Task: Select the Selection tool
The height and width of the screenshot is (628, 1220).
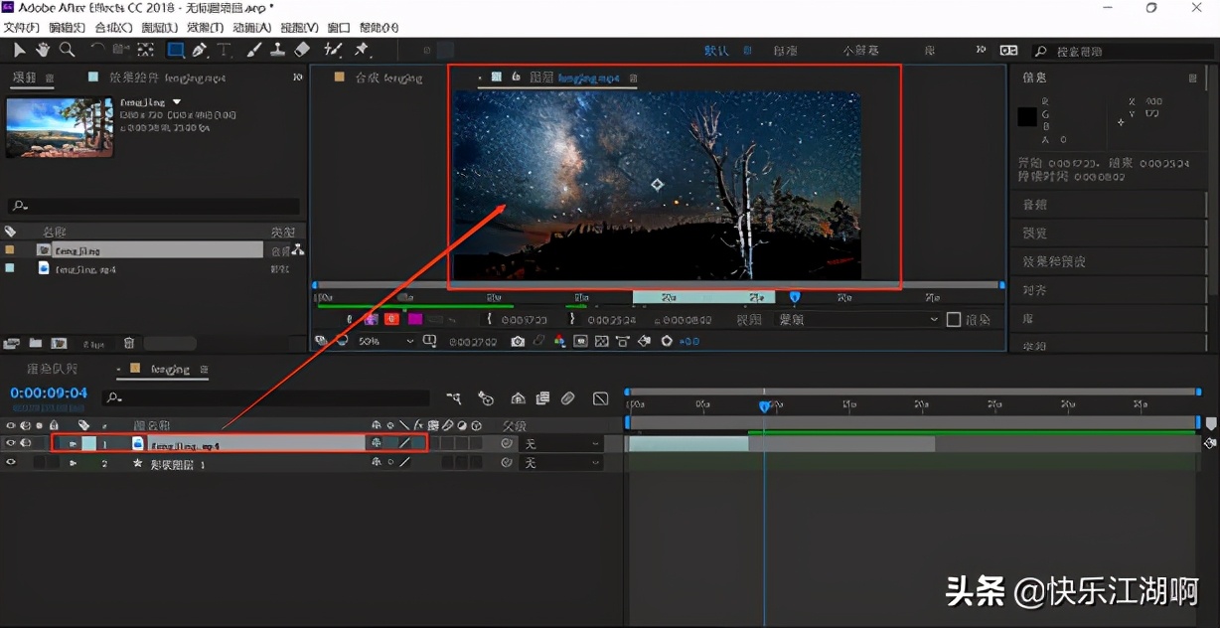Action: 18,50
